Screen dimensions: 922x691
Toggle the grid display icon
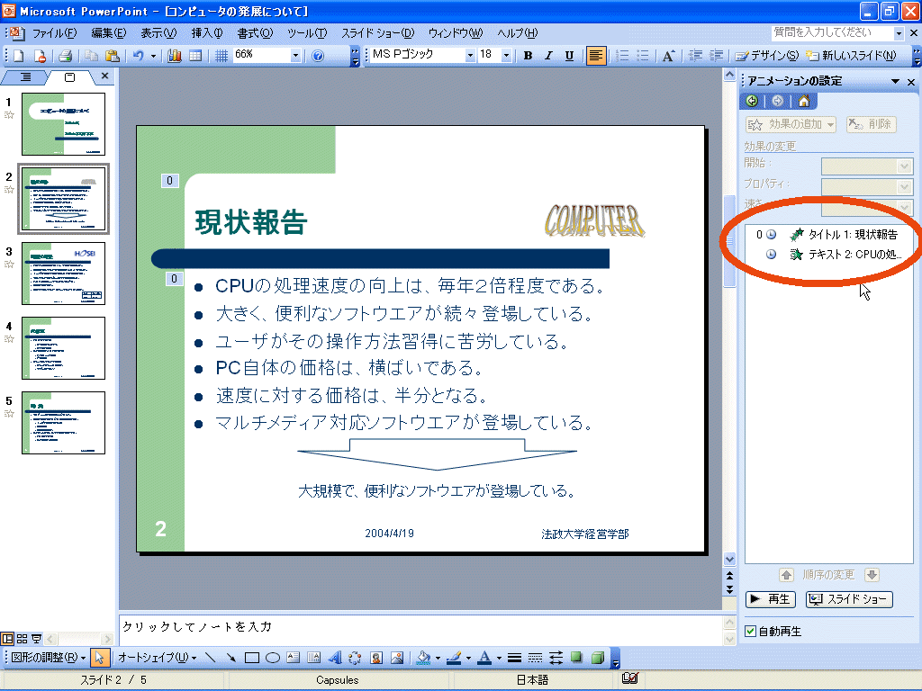pyautogui.click(x=221, y=55)
